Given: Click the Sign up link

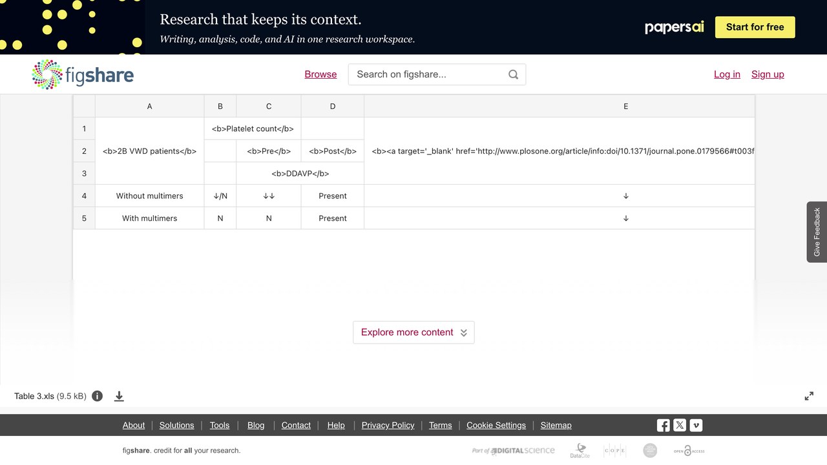Looking at the screenshot, I should [x=768, y=74].
